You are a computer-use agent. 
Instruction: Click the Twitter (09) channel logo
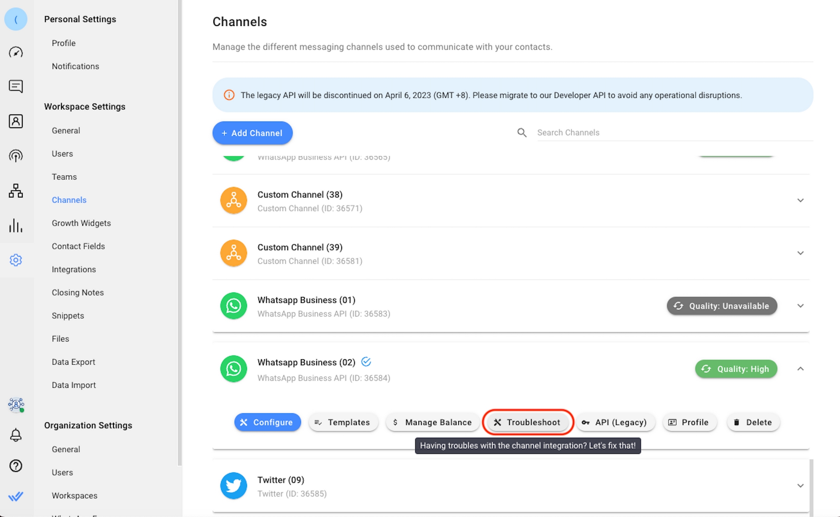[234, 486]
